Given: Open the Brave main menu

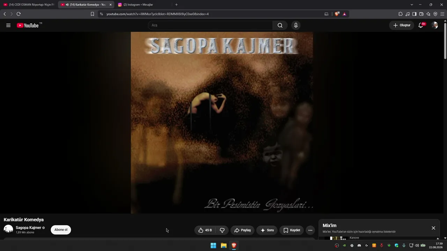Looking at the screenshot, I should pos(442,14).
